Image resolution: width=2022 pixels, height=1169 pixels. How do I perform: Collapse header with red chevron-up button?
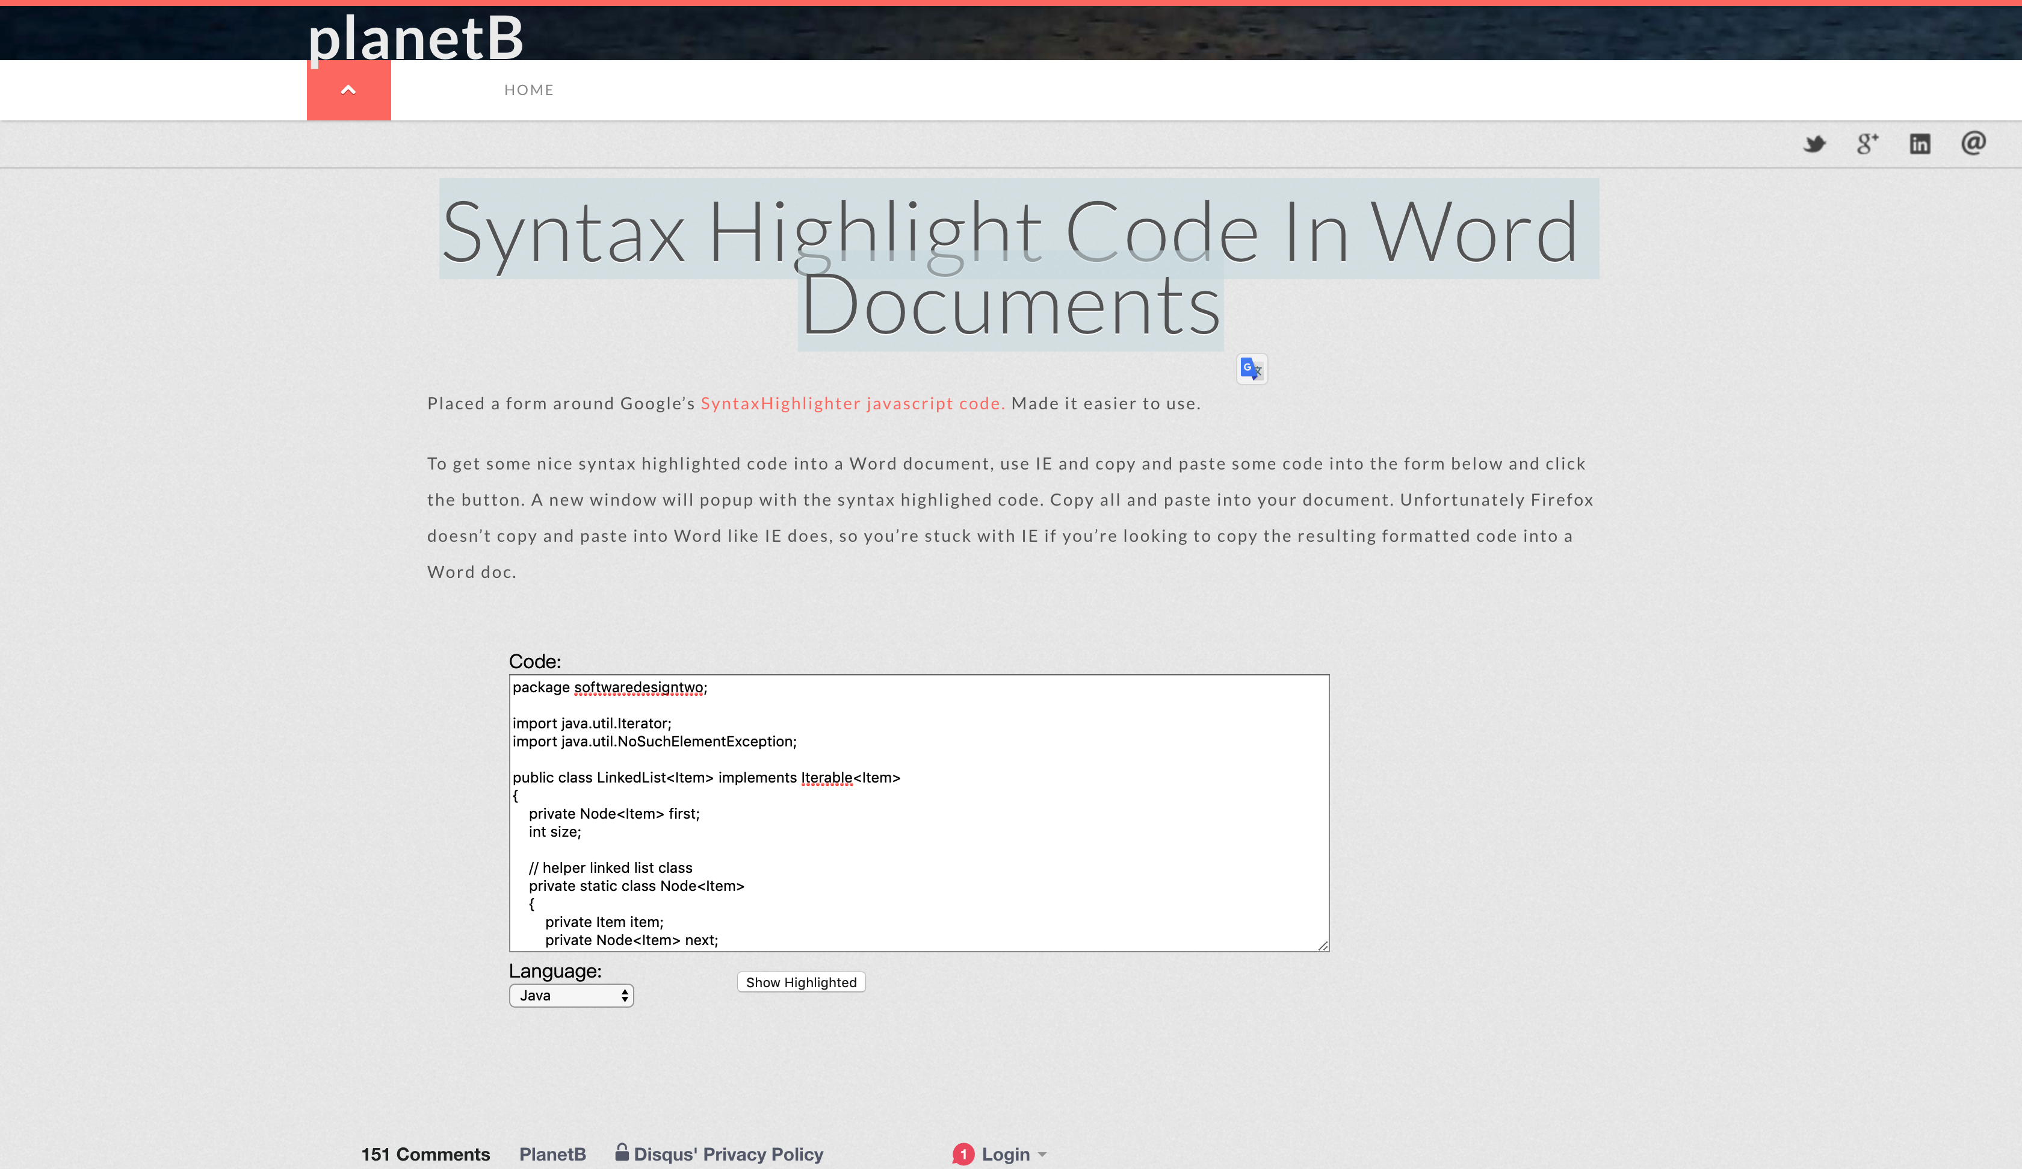(x=348, y=90)
